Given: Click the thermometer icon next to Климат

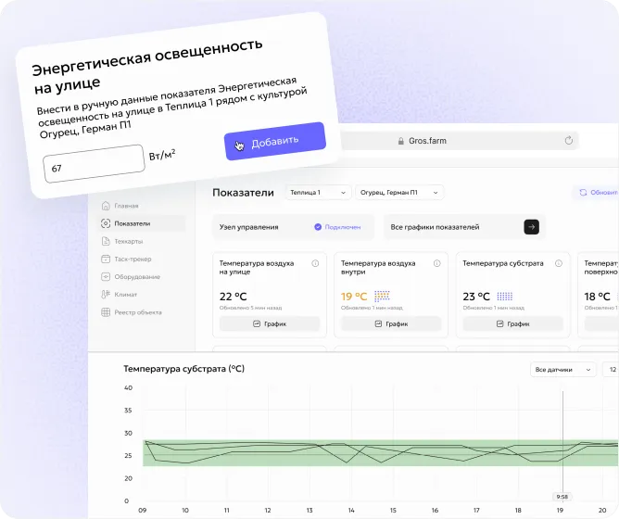Looking at the screenshot, I should [106, 295].
